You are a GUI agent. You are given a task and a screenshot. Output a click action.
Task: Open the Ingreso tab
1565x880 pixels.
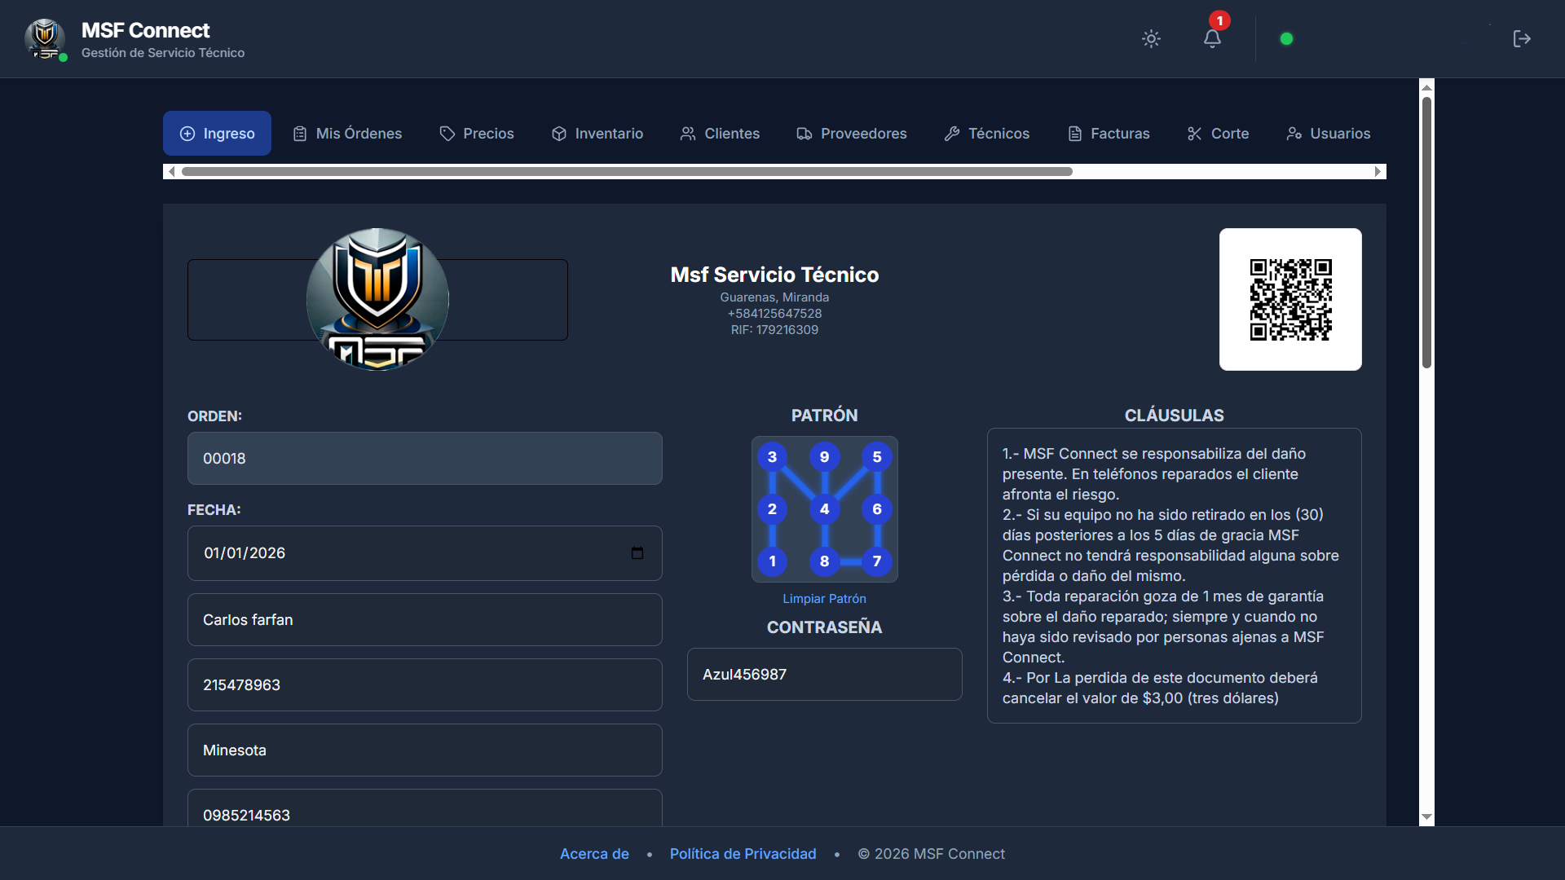(x=217, y=133)
